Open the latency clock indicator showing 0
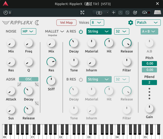The height and width of the screenshot is (139, 163). (x=7, y=13)
